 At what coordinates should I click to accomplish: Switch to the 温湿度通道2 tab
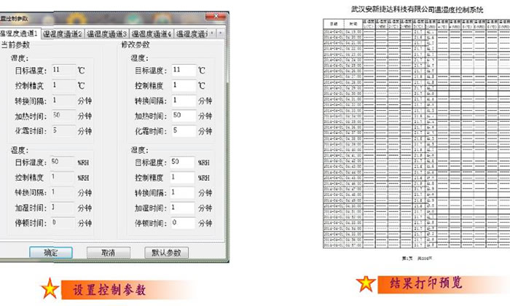coord(63,34)
